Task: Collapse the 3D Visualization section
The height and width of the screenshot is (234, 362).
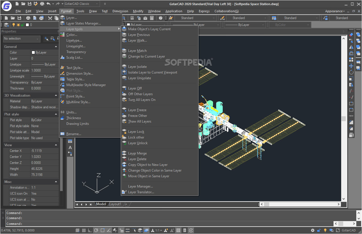Action: click(x=56, y=95)
